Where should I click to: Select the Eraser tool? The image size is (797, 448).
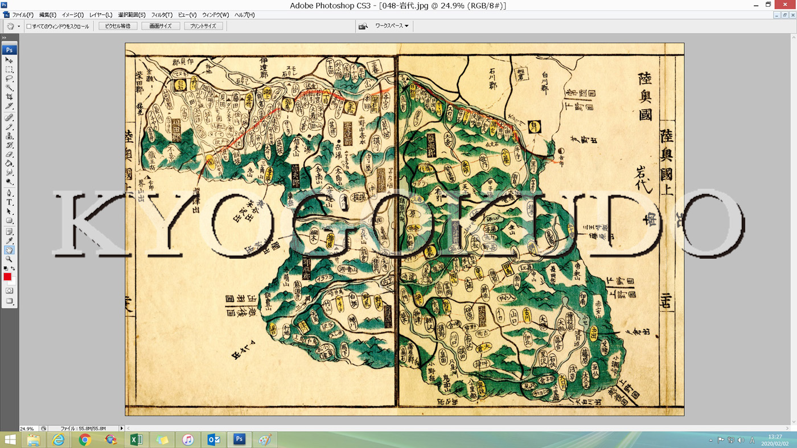(9, 154)
